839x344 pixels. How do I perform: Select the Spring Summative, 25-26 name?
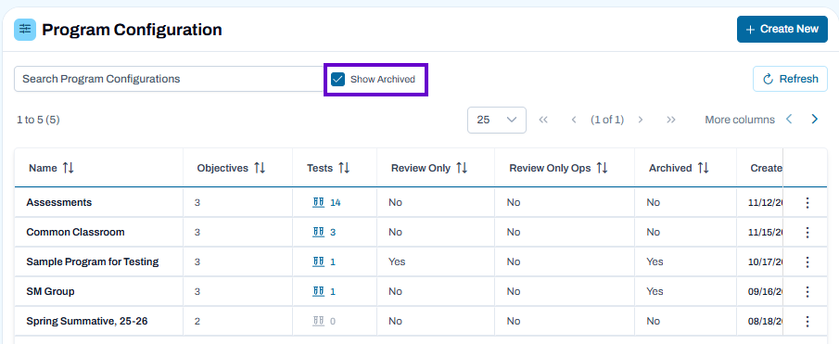pyautogui.click(x=87, y=322)
